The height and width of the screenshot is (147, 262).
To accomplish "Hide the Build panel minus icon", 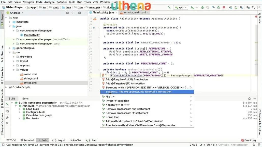I will pyautogui.click(x=255, y=99).
